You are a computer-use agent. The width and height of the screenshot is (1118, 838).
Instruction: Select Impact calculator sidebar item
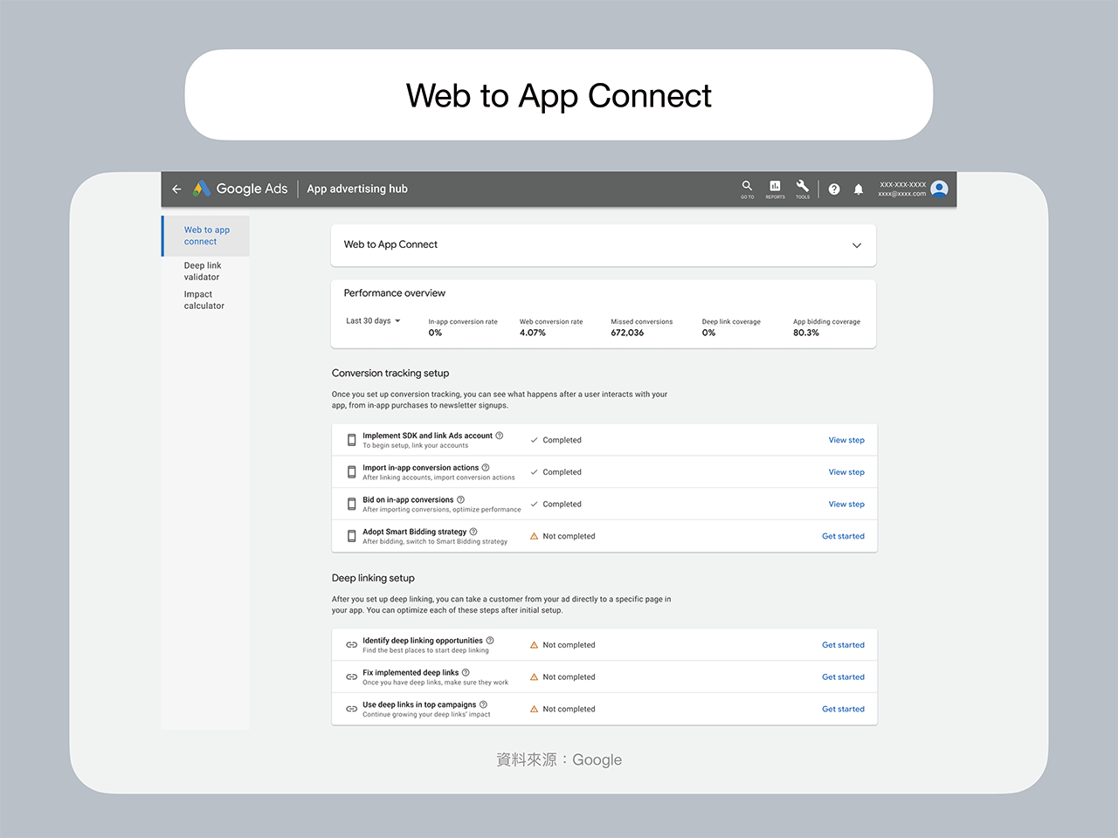pos(204,300)
